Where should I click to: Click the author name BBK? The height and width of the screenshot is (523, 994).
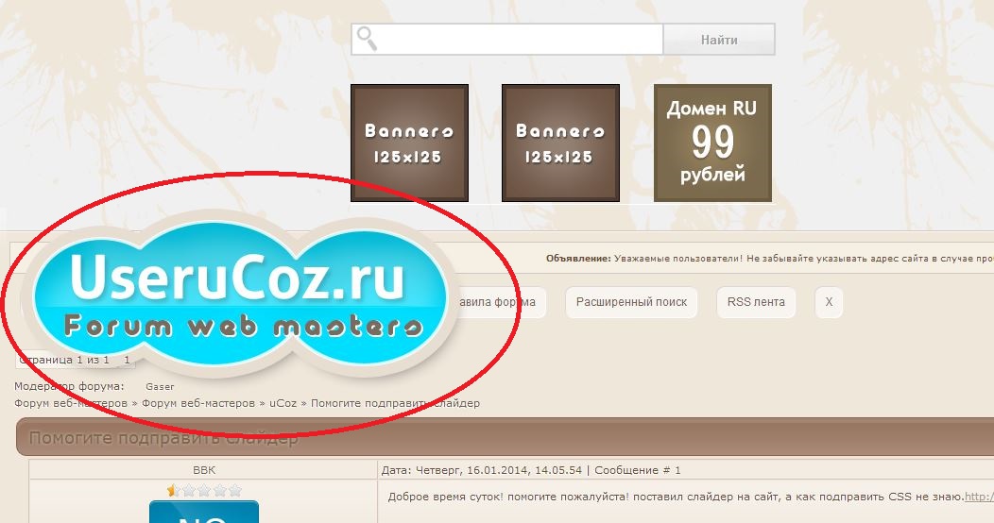203,470
